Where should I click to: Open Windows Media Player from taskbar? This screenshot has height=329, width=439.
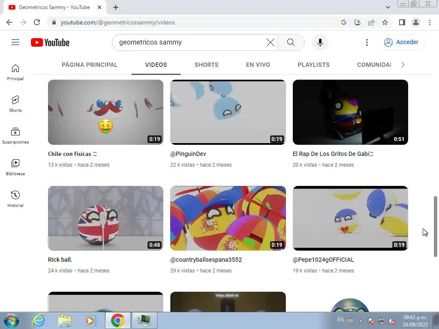(x=91, y=320)
